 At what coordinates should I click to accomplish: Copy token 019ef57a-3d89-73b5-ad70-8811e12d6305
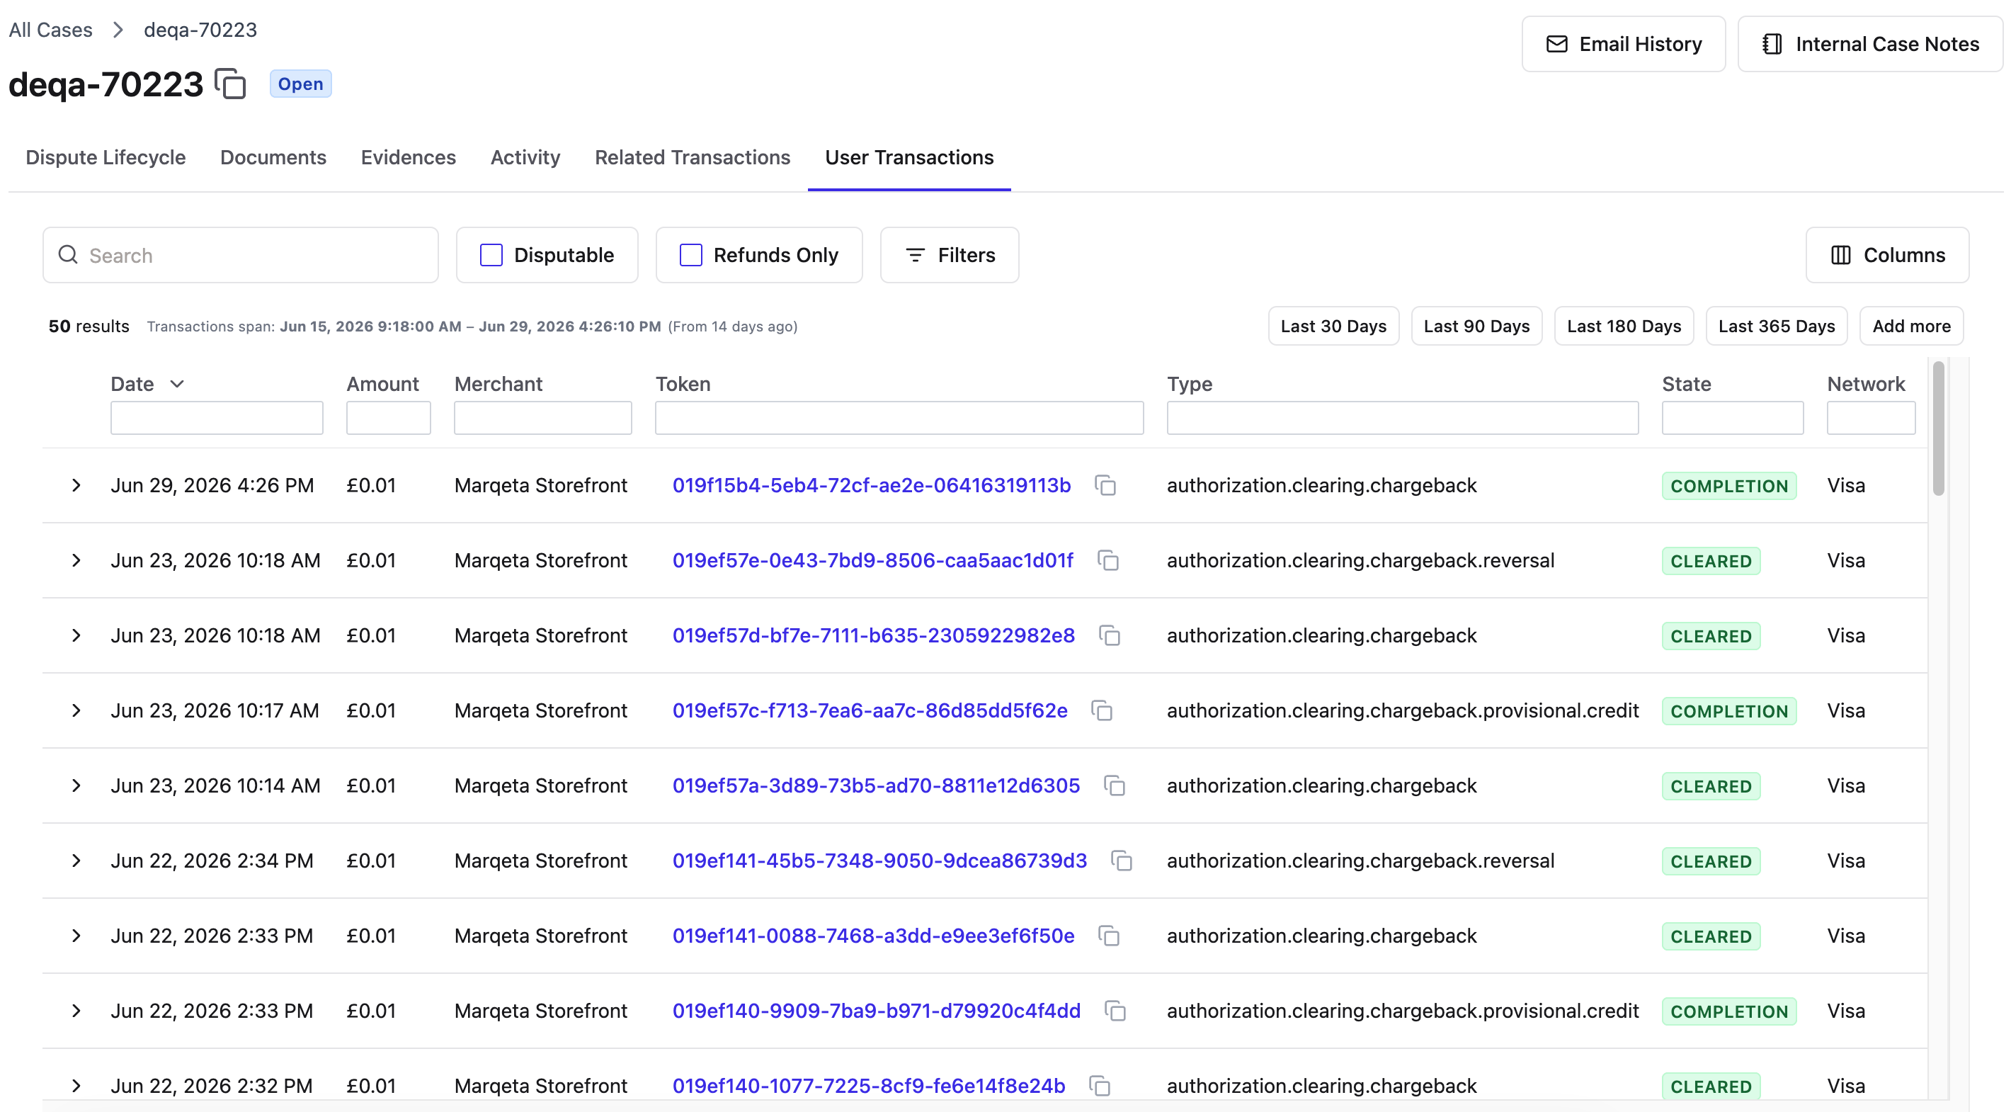tap(1114, 785)
